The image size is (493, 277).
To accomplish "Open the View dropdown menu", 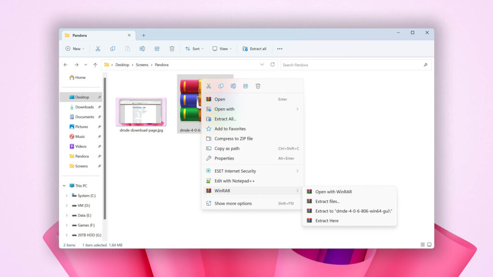I will coord(222,49).
